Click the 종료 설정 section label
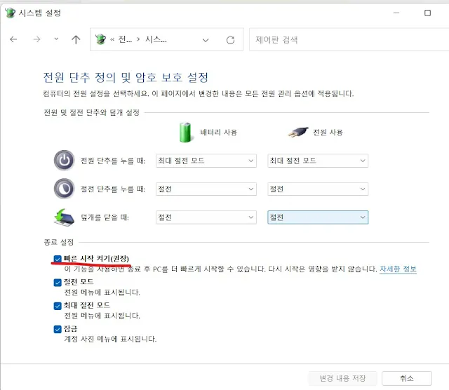 pos(59,242)
